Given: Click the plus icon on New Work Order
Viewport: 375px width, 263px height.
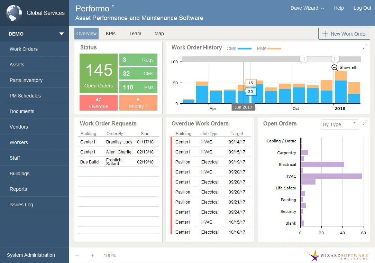Looking at the screenshot, I should pos(325,34).
